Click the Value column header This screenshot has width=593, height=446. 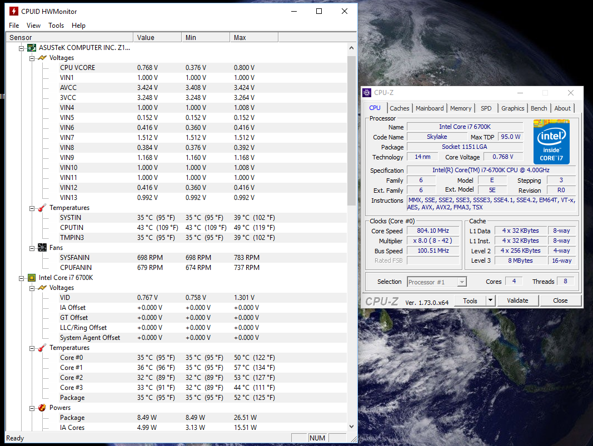pos(157,37)
